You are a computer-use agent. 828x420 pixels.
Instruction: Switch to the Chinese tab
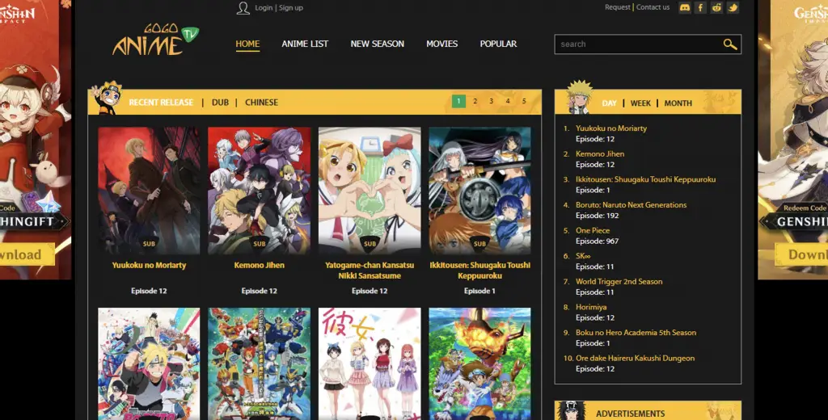coord(261,103)
